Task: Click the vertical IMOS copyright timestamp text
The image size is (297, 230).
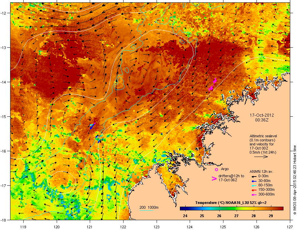Action: point(295,180)
